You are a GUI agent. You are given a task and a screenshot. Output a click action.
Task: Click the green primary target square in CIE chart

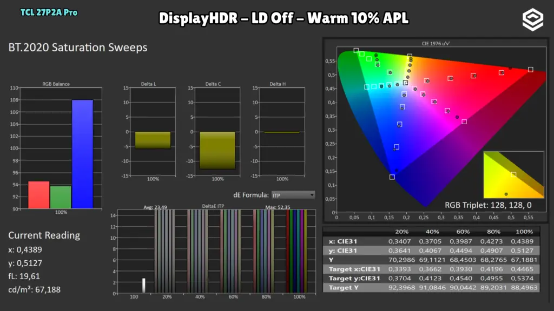tap(356, 51)
